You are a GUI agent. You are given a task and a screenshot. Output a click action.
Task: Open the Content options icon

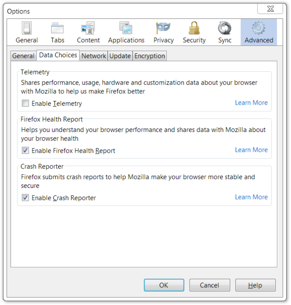tap(88, 28)
